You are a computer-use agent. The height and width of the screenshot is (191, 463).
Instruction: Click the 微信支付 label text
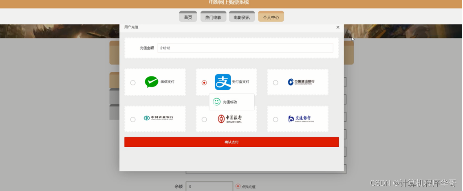point(168,82)
